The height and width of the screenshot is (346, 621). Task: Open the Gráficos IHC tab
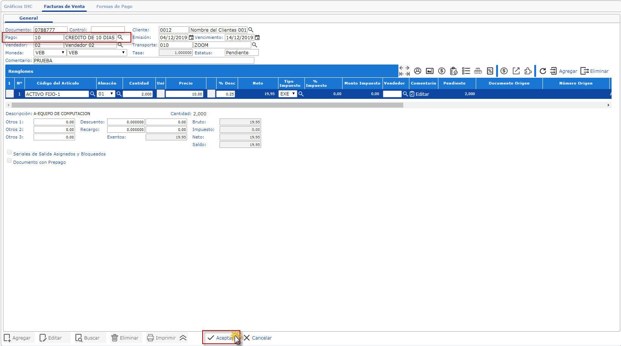pos(18,6)
